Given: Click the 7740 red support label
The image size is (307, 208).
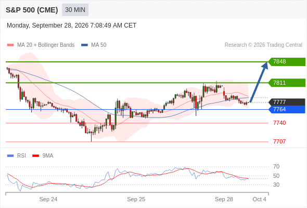Looking at the screenshot, I should pos(279,123).
